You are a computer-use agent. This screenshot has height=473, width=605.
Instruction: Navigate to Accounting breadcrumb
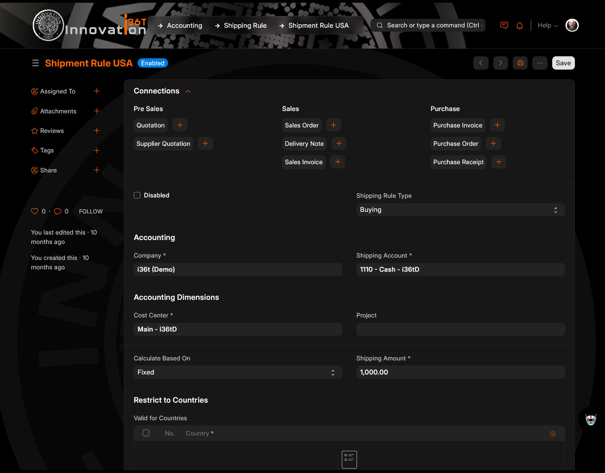[x=184, y=25]
